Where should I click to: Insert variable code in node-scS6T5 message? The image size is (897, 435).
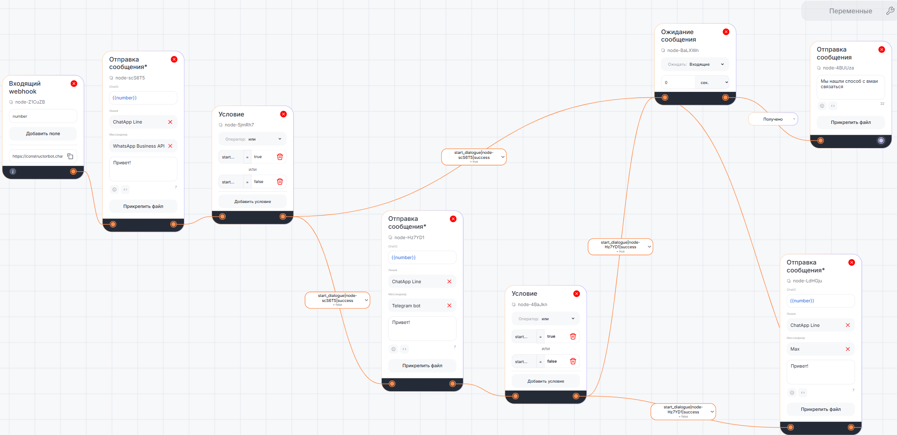tap(125, 190)
